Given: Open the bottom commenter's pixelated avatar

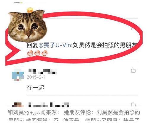Looking at the screenshot, I should 18,105.
